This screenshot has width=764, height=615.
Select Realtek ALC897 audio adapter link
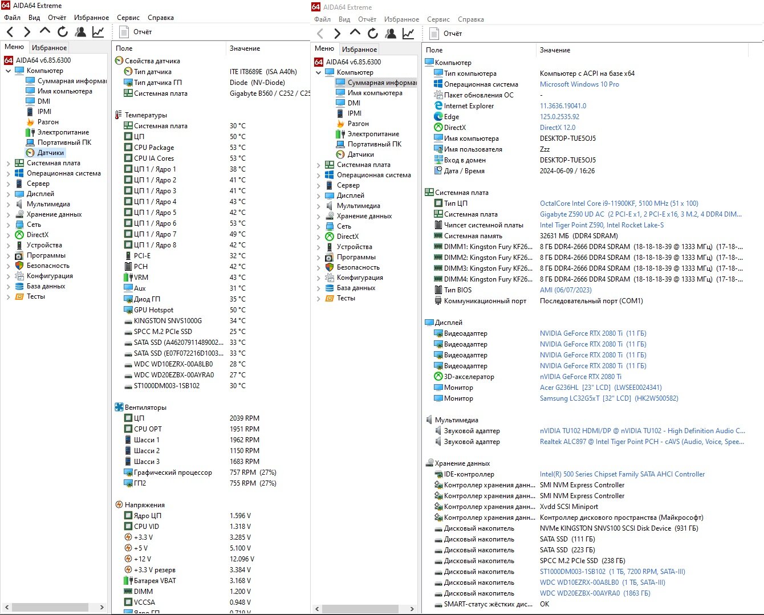click(642, 442)
